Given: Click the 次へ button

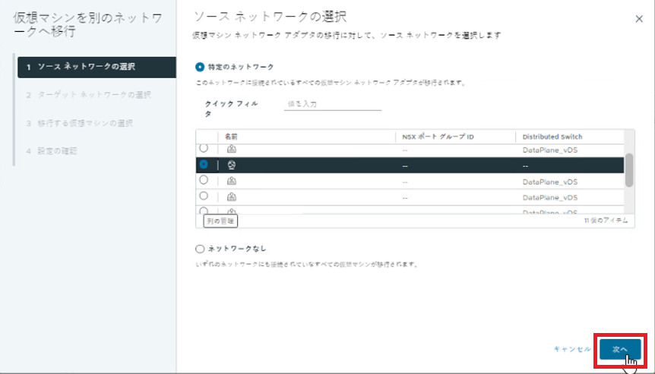Looking at the screenshot, I should pos(619,348).
